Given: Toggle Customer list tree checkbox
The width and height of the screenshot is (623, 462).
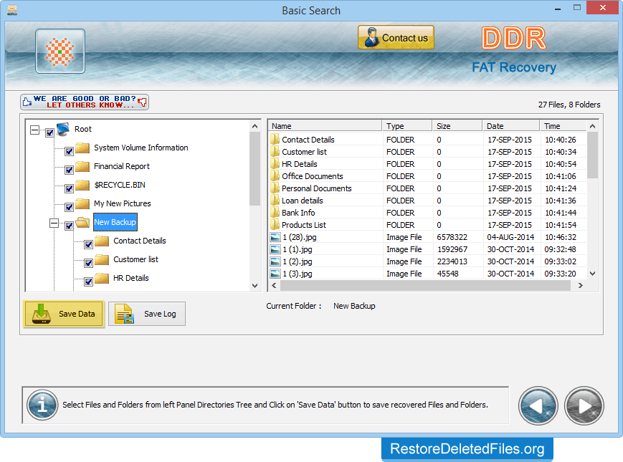Looking at the screenshot, I should (x=89, y=263).
